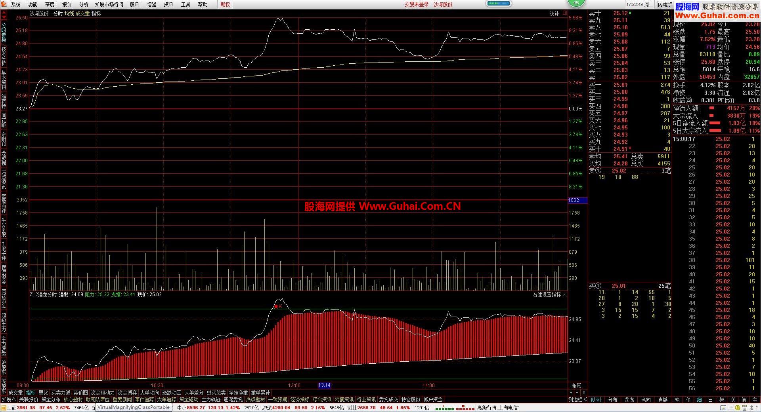The width and height of the screenshot is (761, 412).
Task: Click the first window-shaped status bar icon
Action: pos(724,408)
